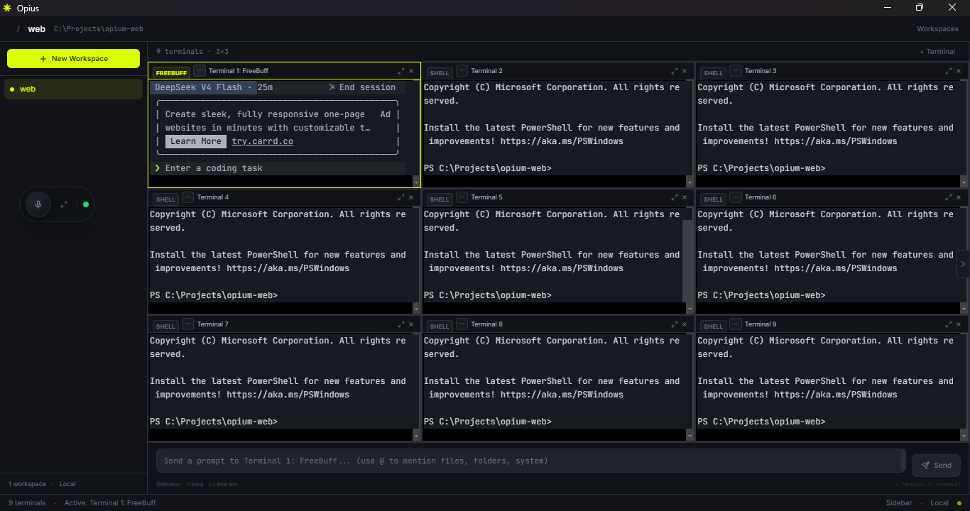Close Terminal 1: FreeBuff with its X
This screenshot has height=511, width=970.
(x=411, y=71)
